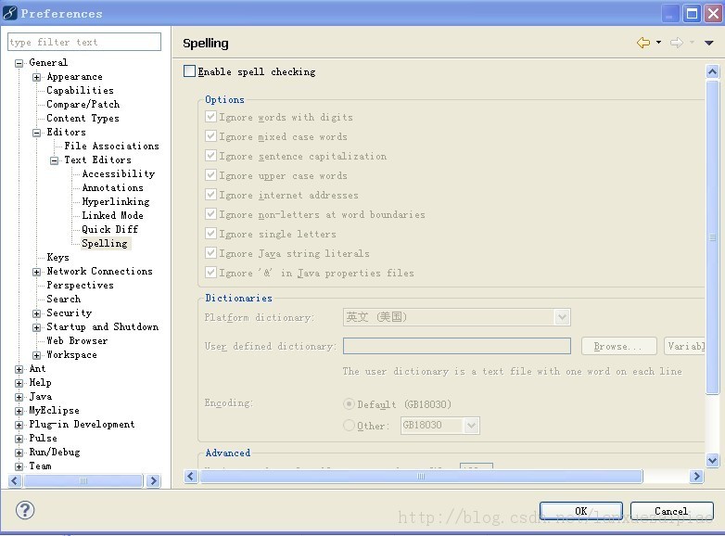
Task: Click the spelling panel horizontal scrollbar thumb
Action: (421, 476)
